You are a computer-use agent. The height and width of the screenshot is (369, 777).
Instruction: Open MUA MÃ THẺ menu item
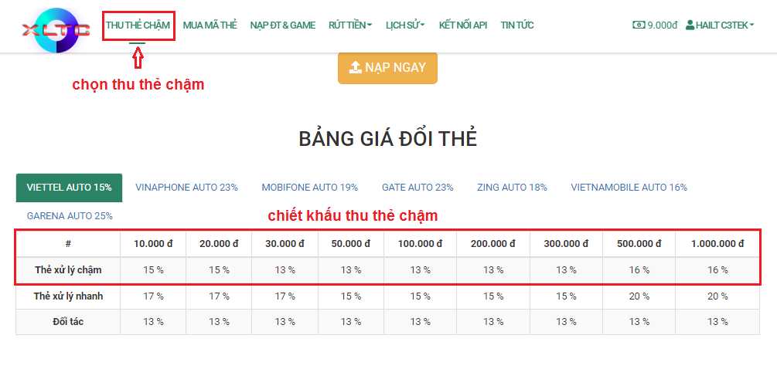210,25
